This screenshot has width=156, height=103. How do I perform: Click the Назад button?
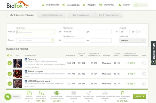[x=16, y=97]
